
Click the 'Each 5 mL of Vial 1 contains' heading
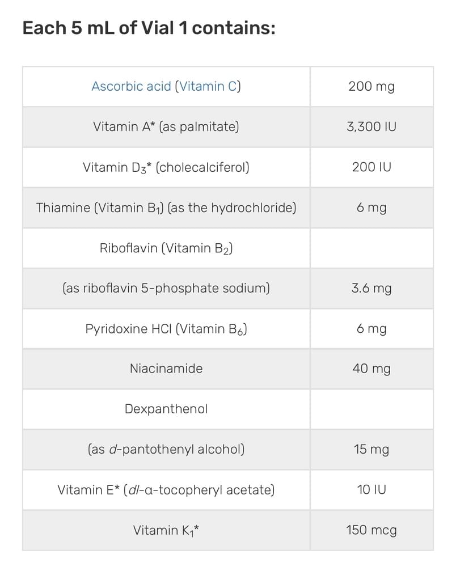[149, 28]
